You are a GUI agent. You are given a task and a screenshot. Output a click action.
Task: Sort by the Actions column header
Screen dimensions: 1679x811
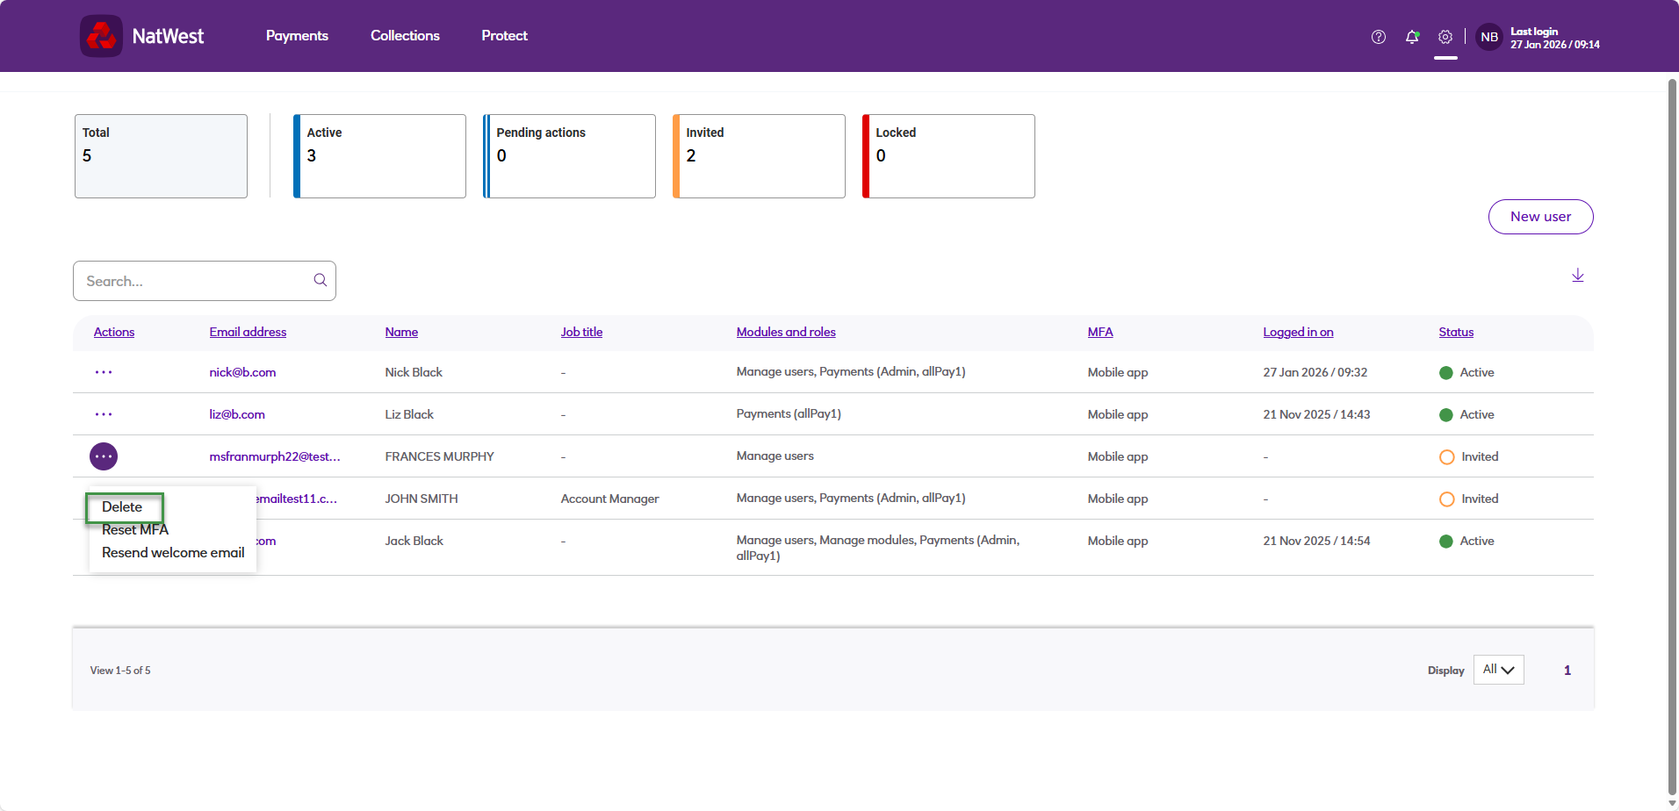point(114,333)
